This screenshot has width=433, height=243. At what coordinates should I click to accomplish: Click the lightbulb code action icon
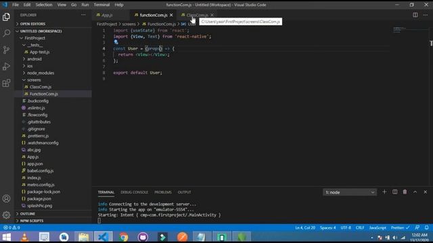pyautogui.click(x=116, y=42)
